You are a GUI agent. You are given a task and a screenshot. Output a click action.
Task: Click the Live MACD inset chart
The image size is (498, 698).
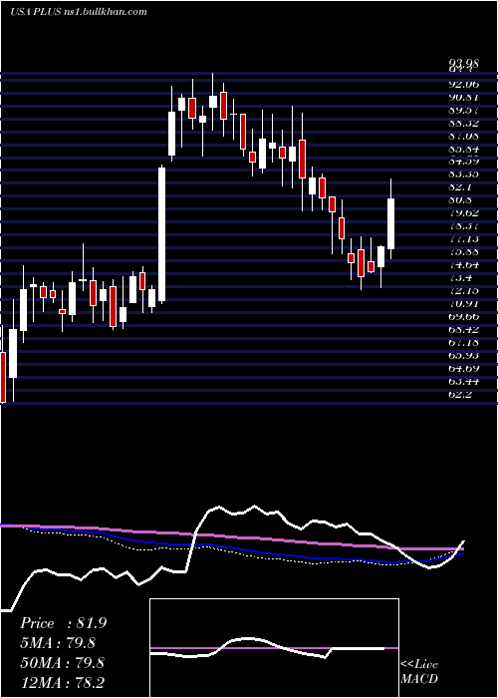274,648
